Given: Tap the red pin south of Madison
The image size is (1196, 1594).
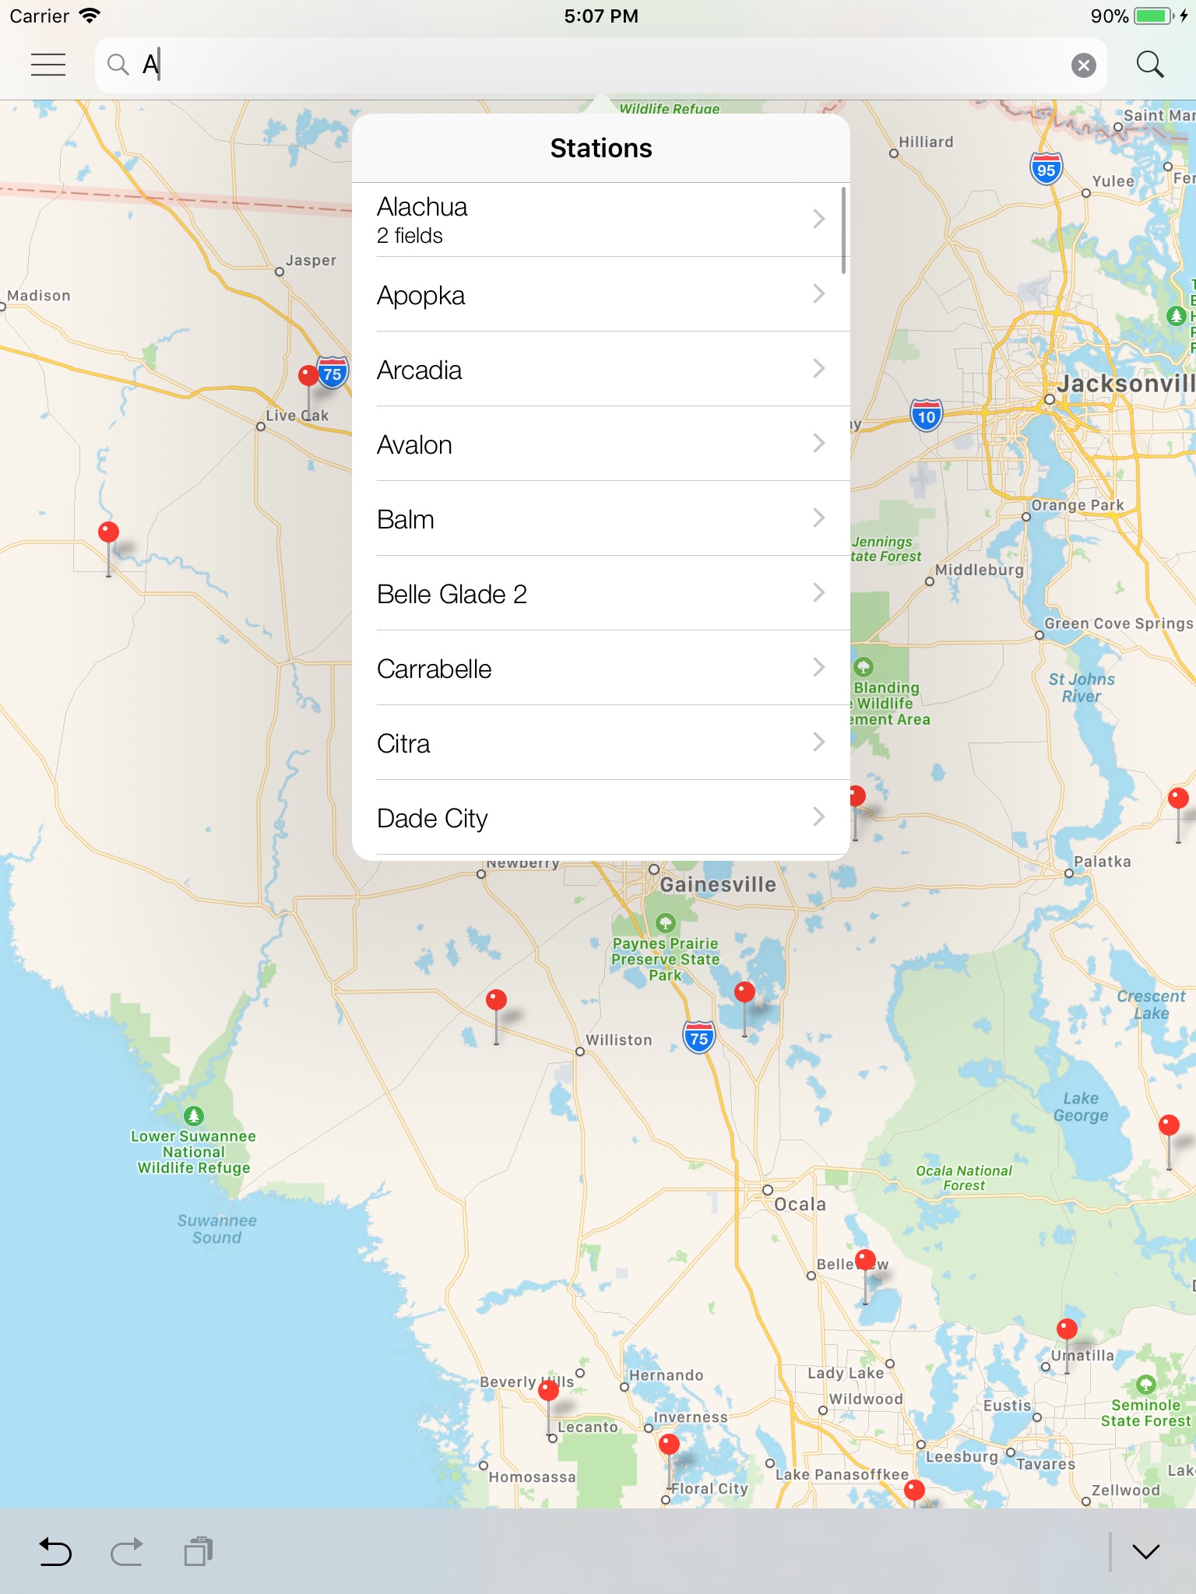Looking at the screenshot, I should (x=108, y=532).
